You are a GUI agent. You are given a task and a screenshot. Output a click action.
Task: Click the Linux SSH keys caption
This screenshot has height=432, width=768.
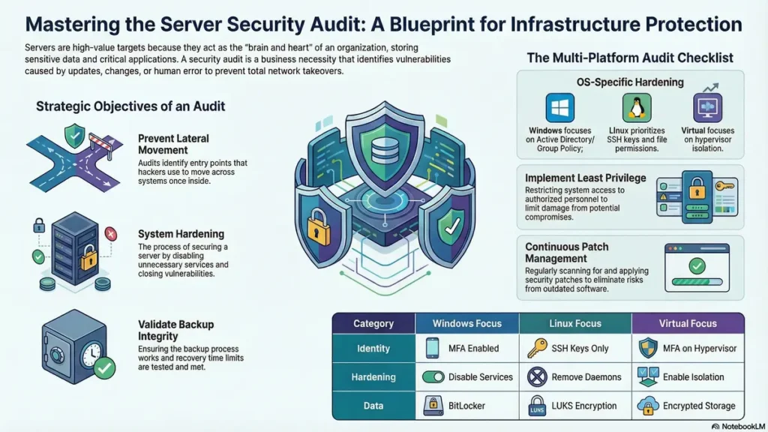tap(637, 139)
